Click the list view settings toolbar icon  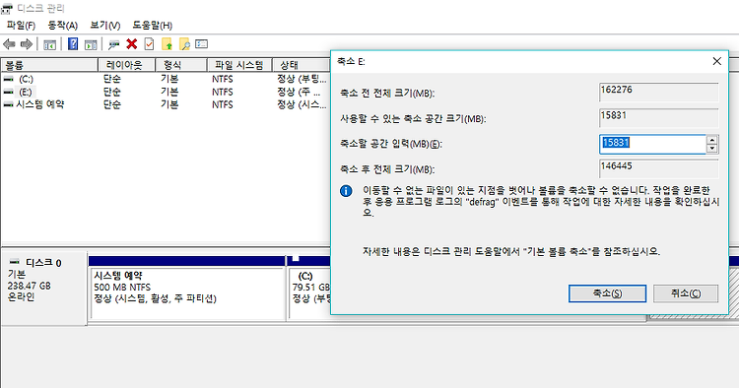click(202, 43)
